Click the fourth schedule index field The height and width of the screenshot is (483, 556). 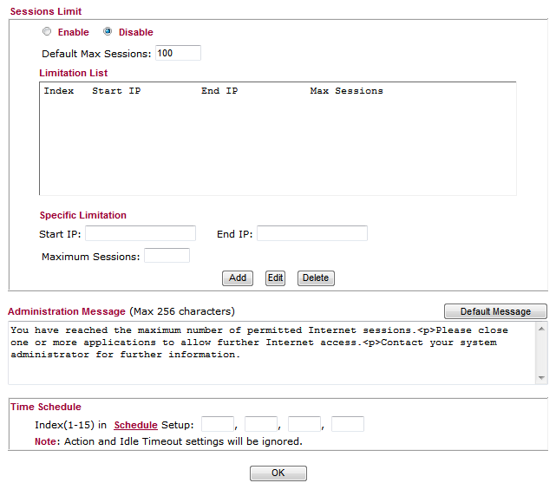[x=348, y=425]
